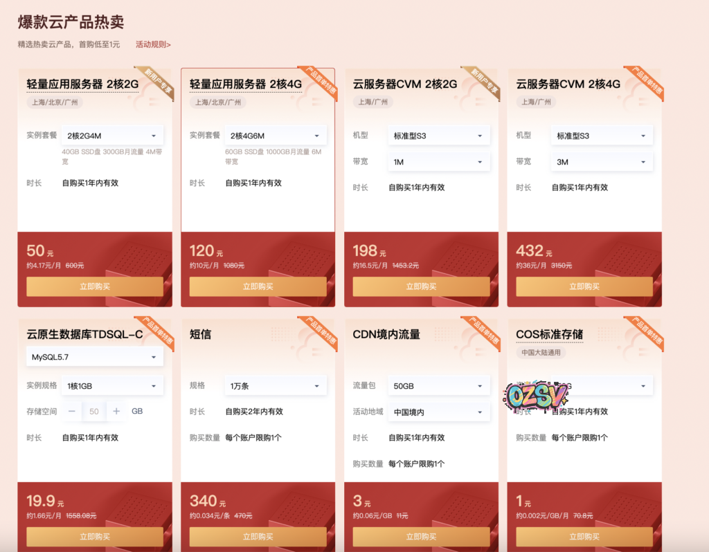709x552 pixels.
Task: Open the 活动规则 link
Action: 153,44
